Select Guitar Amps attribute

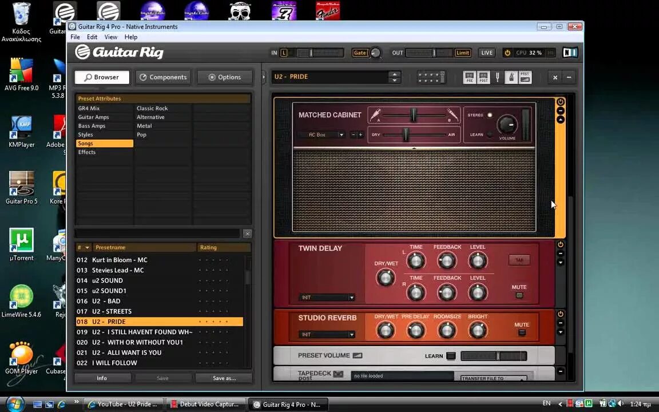click(x=93, y=117)
